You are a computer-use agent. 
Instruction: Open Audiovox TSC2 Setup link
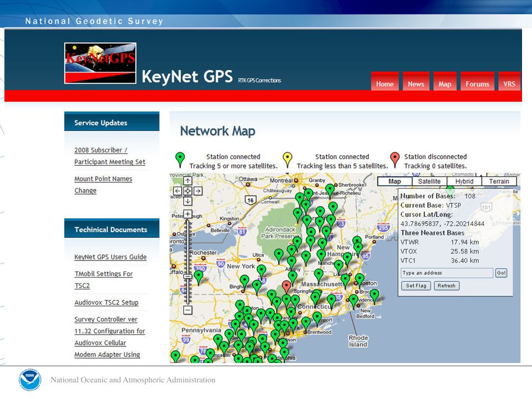click(106, 303)
